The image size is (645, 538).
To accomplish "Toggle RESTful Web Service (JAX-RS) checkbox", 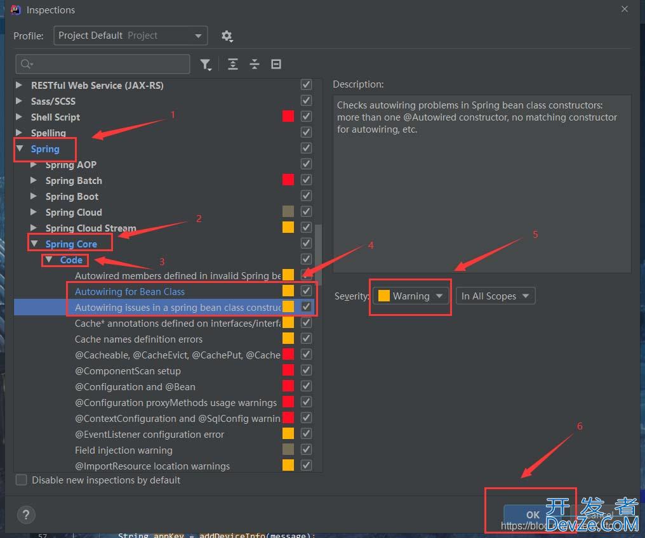I will coord(306,84).
